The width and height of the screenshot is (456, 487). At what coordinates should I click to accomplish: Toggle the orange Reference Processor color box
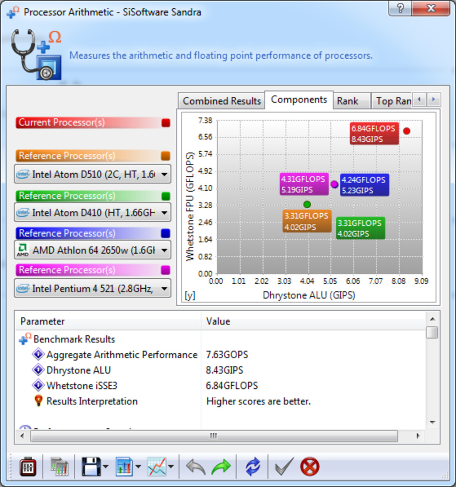click(x=166, y=156)
